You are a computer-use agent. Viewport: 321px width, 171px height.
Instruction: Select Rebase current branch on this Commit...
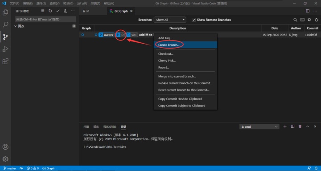185,83
